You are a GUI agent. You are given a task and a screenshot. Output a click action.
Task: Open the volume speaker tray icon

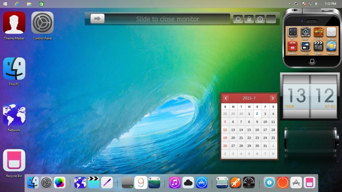317,4
